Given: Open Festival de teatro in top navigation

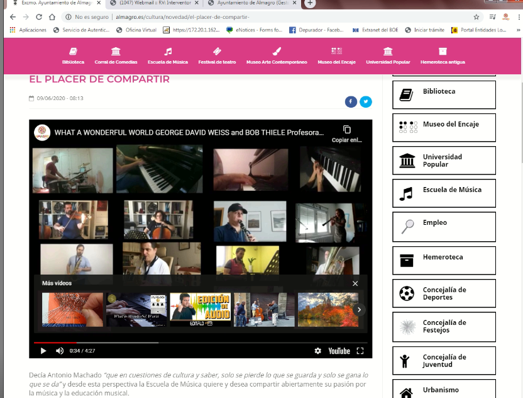Looking at the screenshot, I should [x=217, y=55].
